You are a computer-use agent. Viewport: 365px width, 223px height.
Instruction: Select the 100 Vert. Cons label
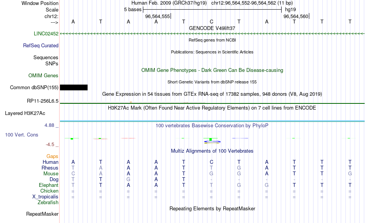point(22,135)
